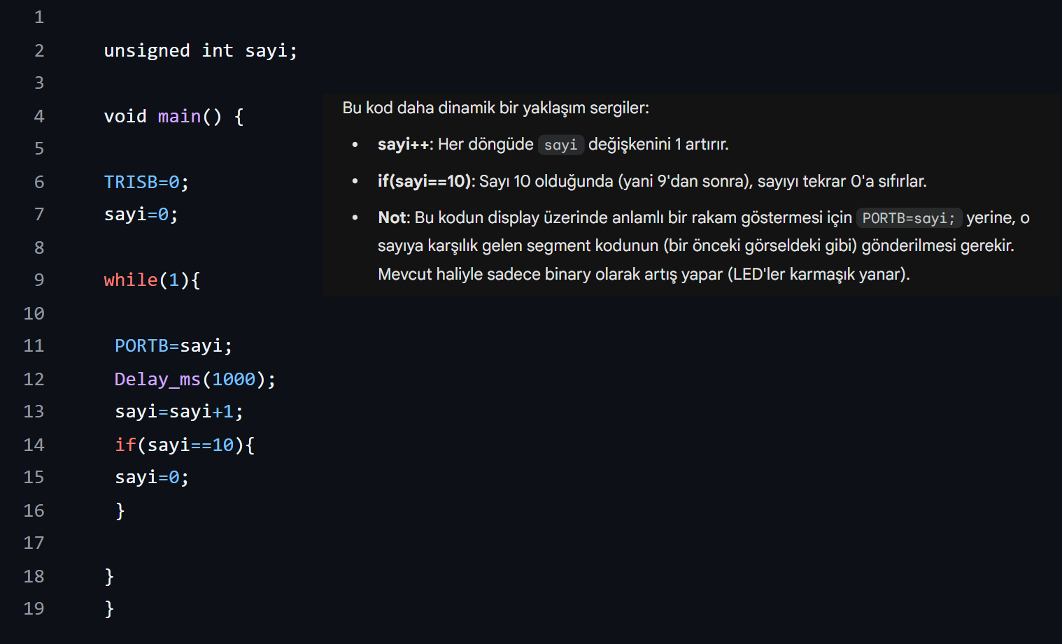Click the inline 'sayi' code chip
1062x644 pixels.
(x=560, y=145)
